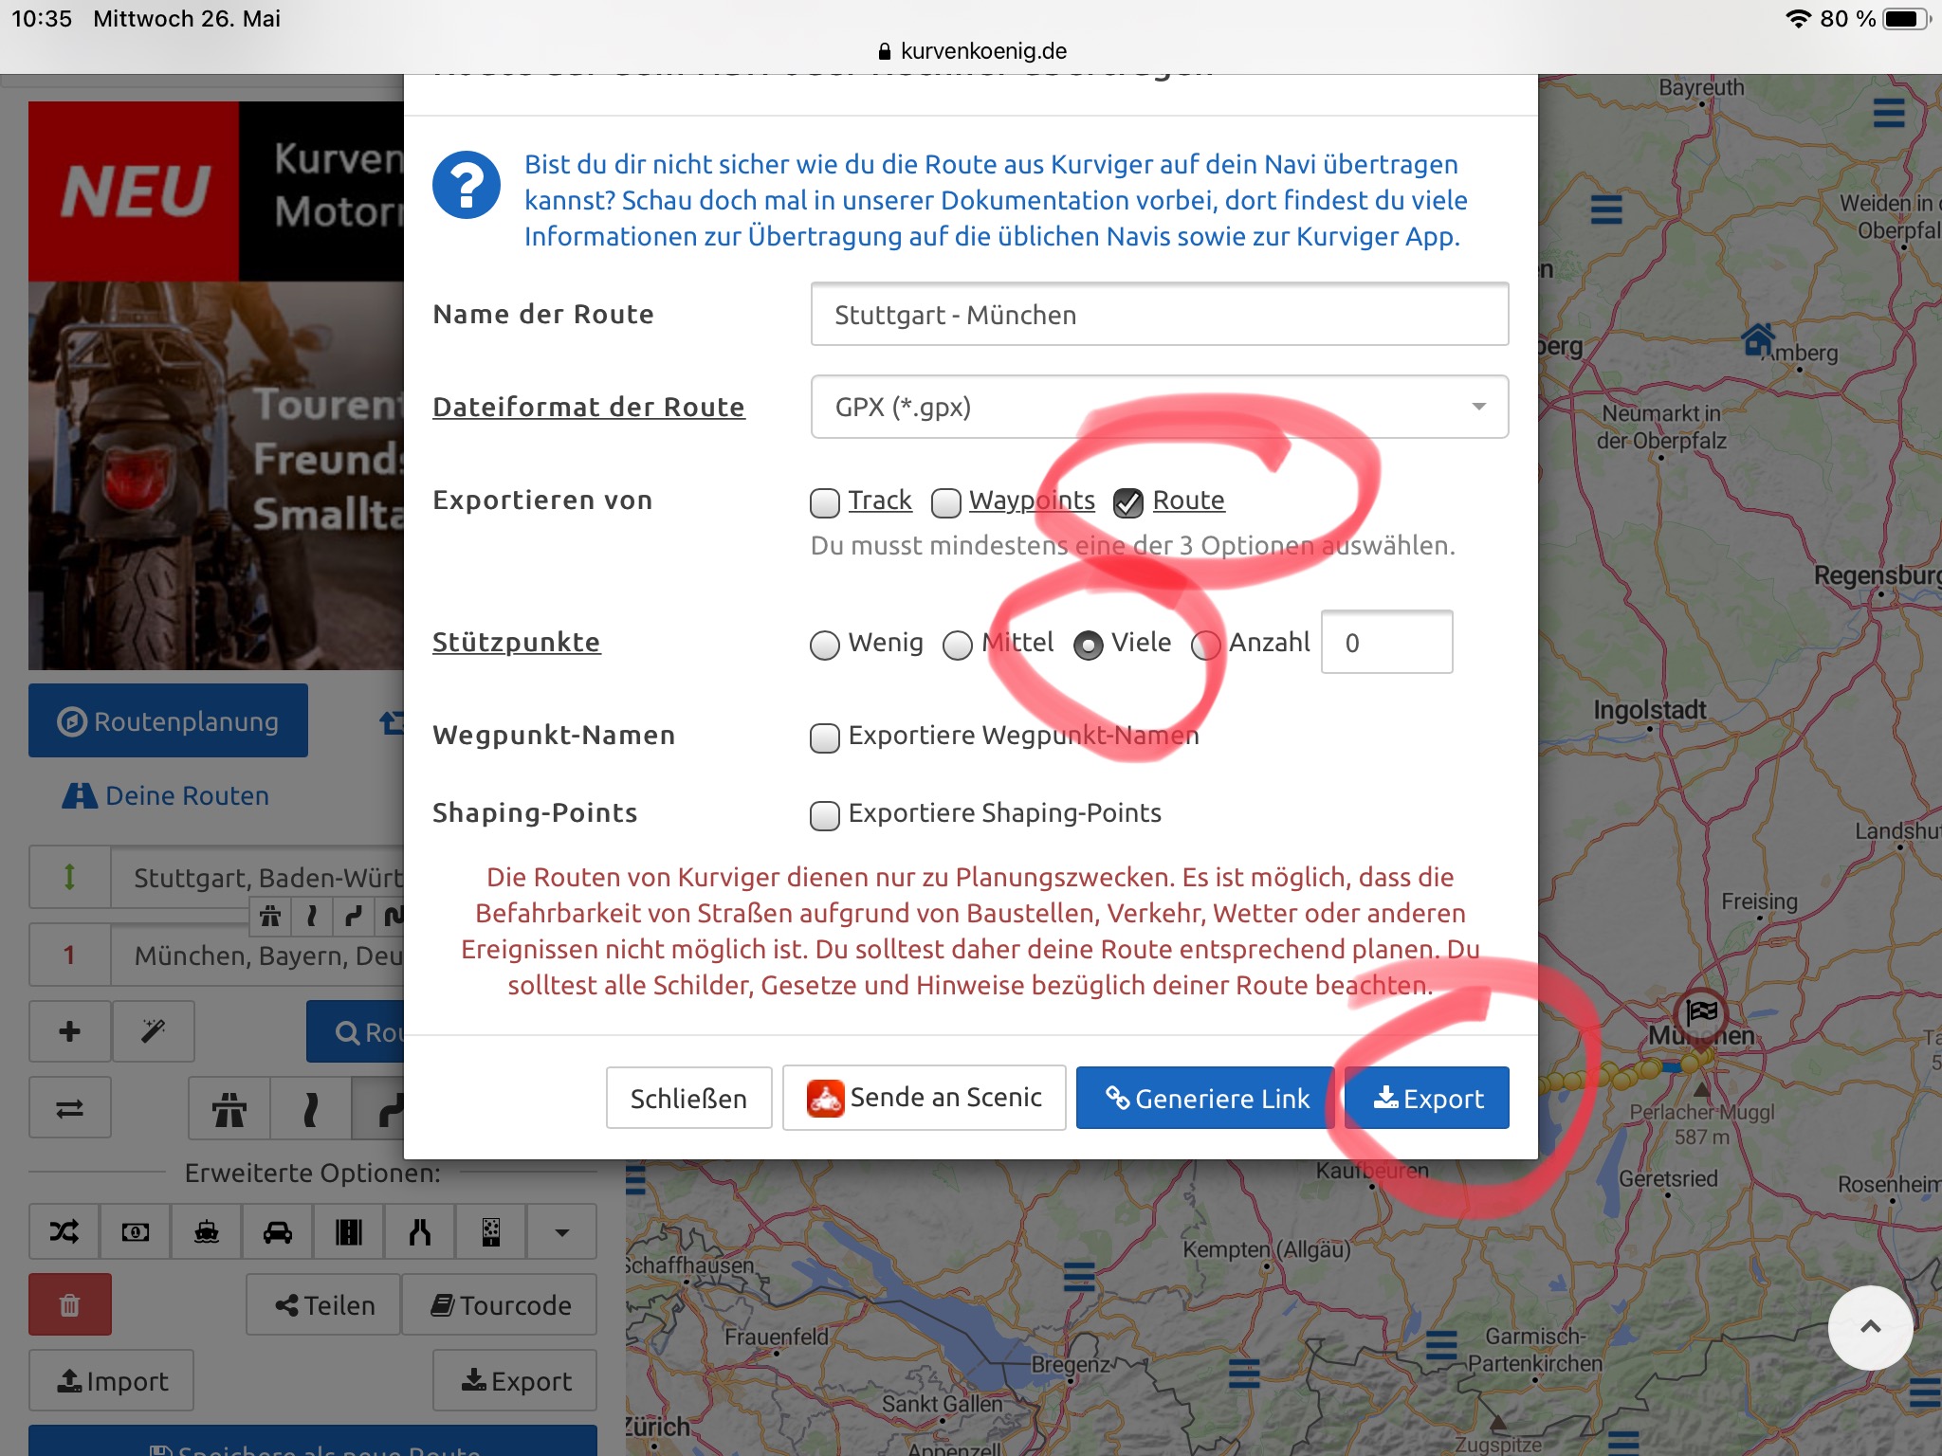Image resolution: width=1942 pixels, height=1456 pixels.
Task: Click the Stuttgart start waypoint field
Action: point(258,877)
